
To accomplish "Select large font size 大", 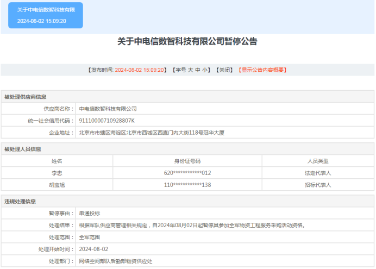I will point(190,70).
